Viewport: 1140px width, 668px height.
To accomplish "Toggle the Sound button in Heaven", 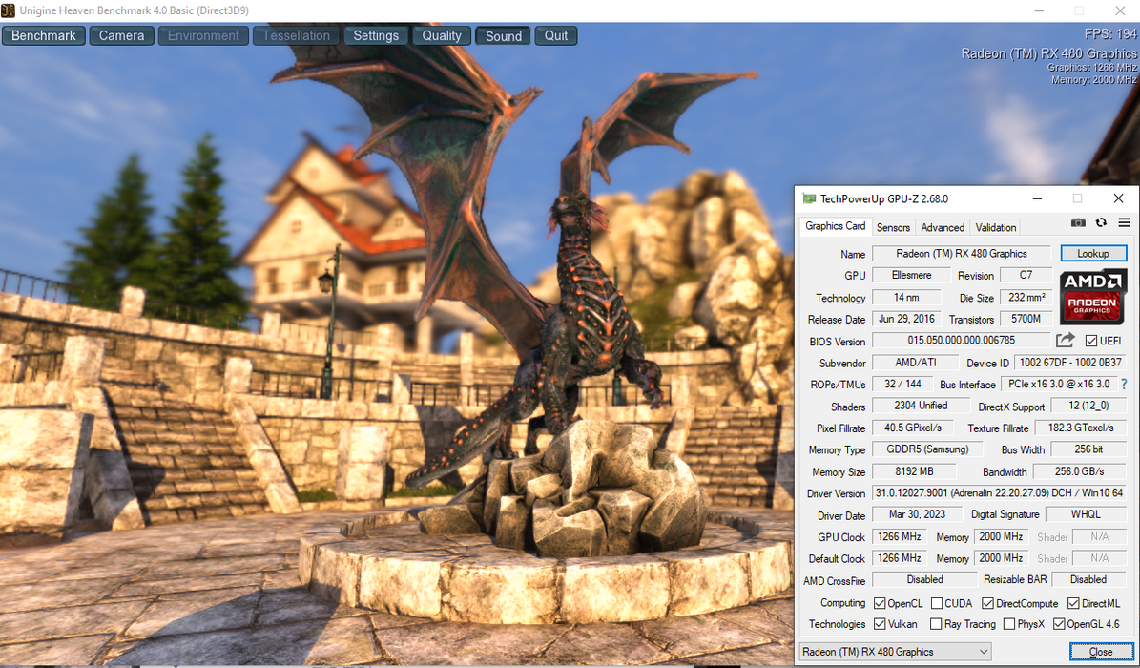I will click(x=503, y=35).
